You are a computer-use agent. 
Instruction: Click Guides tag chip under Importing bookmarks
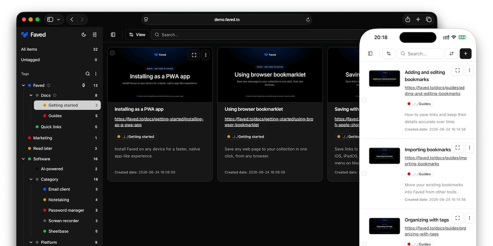(419, 174)
